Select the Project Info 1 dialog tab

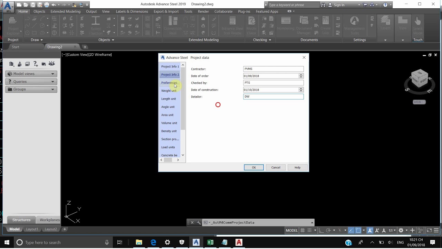click(170, 66)
